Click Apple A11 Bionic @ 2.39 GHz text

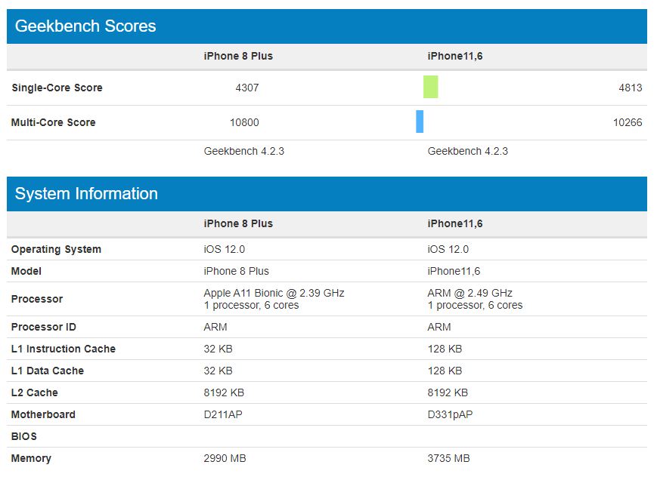[274, 293]
